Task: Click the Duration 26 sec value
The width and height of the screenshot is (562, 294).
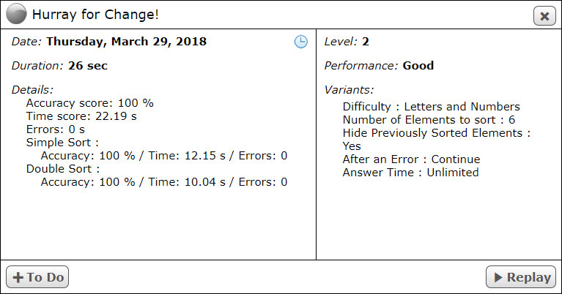Action: pyautogui.click(x=88, y=66)
